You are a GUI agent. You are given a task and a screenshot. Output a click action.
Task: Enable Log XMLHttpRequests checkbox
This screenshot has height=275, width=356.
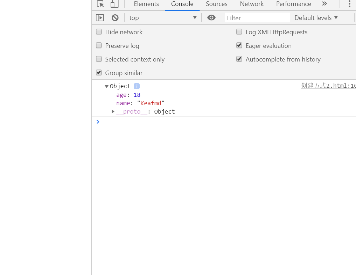(239, 32)
